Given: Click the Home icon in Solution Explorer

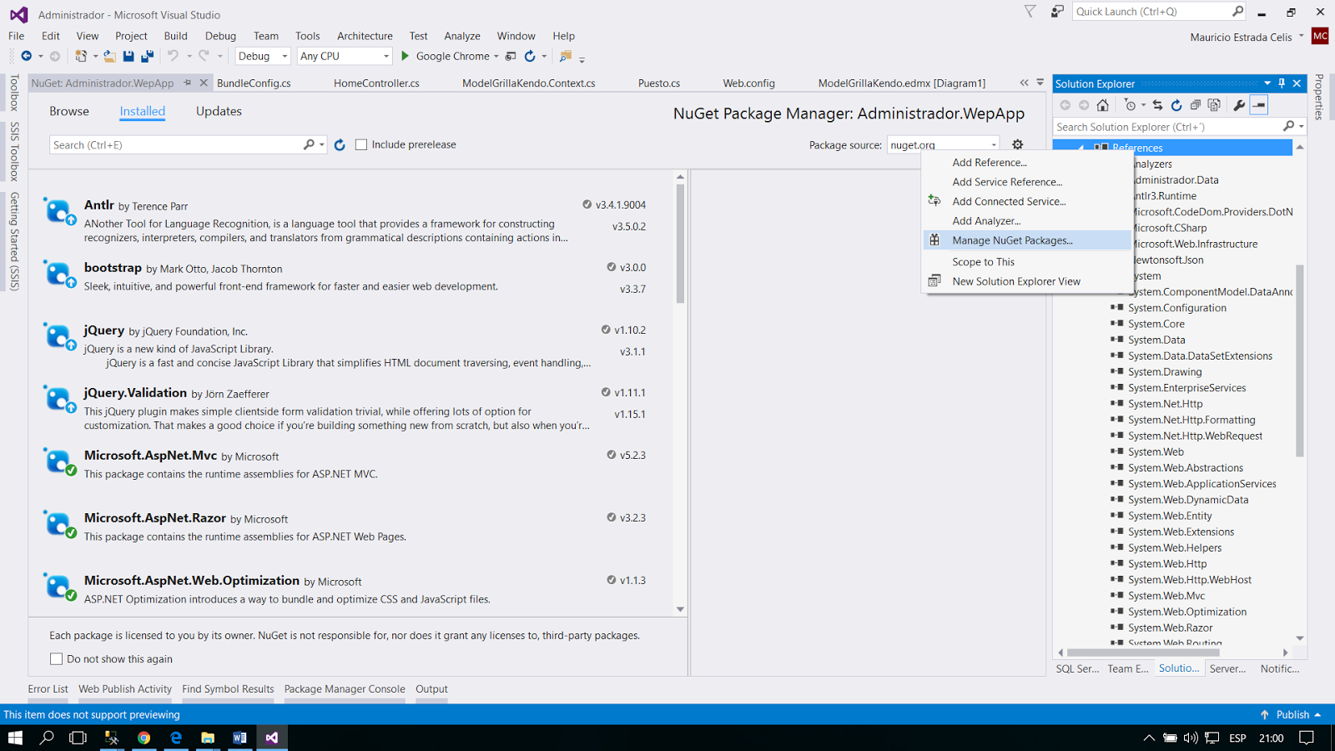Looking at the screenshot, I should pyautogui.click(x=1103, y=105).
